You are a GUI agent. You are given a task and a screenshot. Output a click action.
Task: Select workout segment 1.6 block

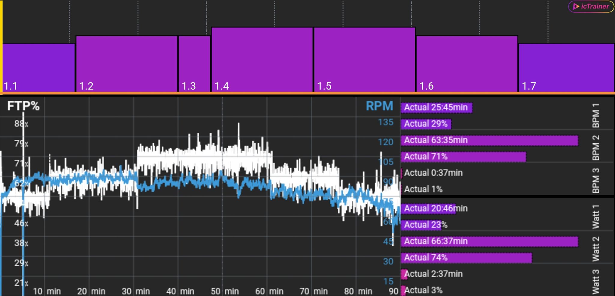tap(467, 64)
